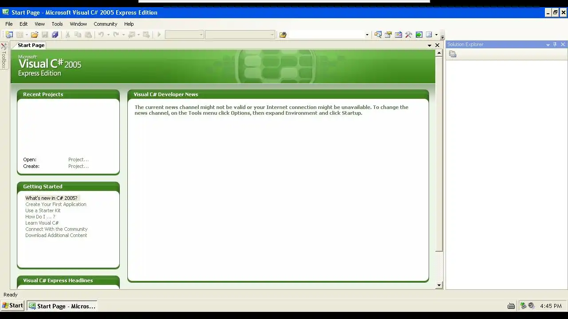Open How Do I ... ? link

point(40,217)
